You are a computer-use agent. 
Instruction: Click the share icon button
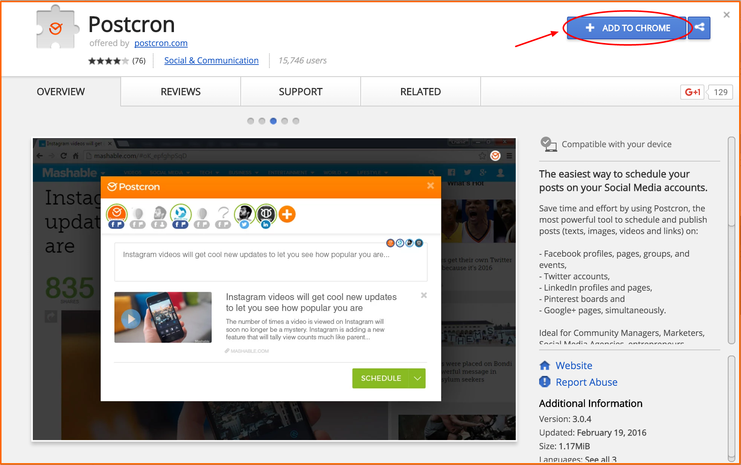tap(699, 28)
